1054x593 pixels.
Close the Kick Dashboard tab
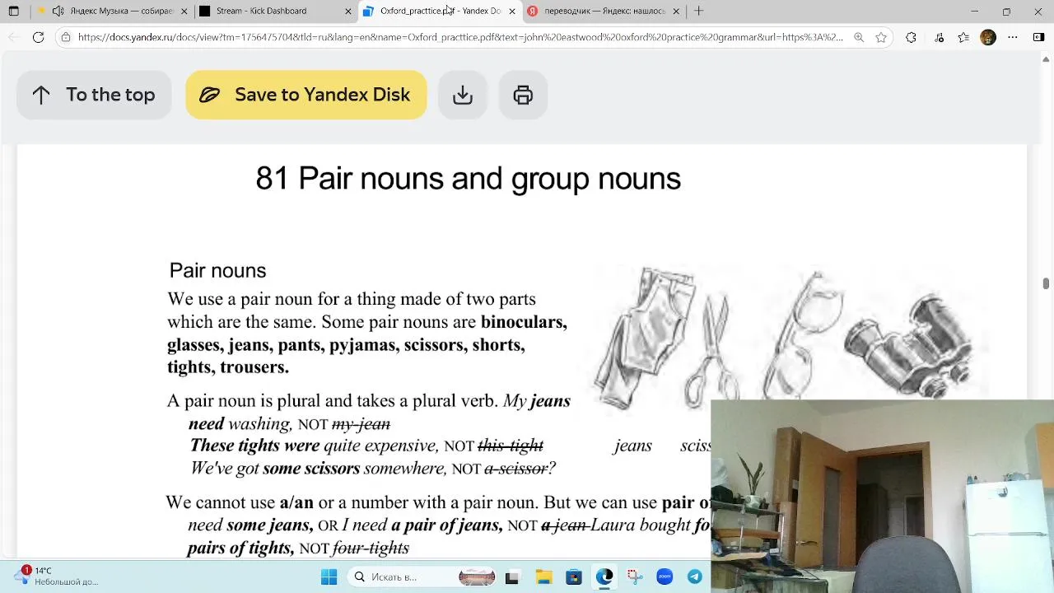tap(347, 11)
